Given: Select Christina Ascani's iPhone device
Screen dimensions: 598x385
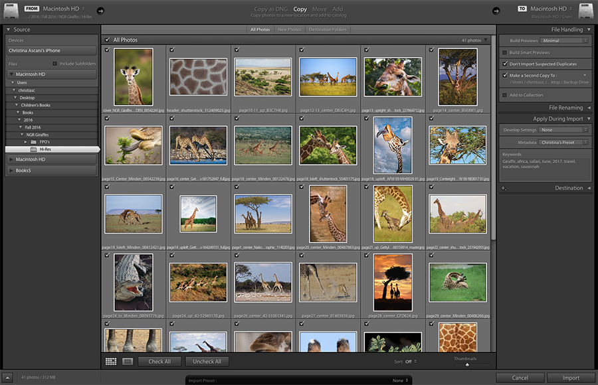Looking at the screenshot, I should click(51, 50).
